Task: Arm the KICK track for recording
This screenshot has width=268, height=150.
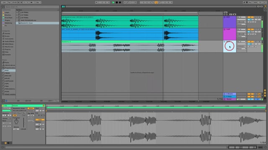Action: pos(259,17)
